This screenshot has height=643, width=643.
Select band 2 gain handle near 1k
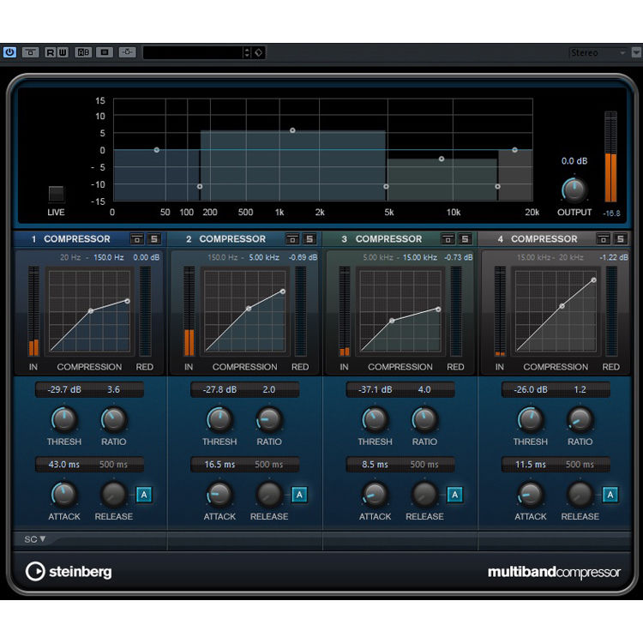(292, 130)
